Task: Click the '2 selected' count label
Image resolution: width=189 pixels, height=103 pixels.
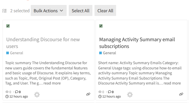Action: point(20,11)
